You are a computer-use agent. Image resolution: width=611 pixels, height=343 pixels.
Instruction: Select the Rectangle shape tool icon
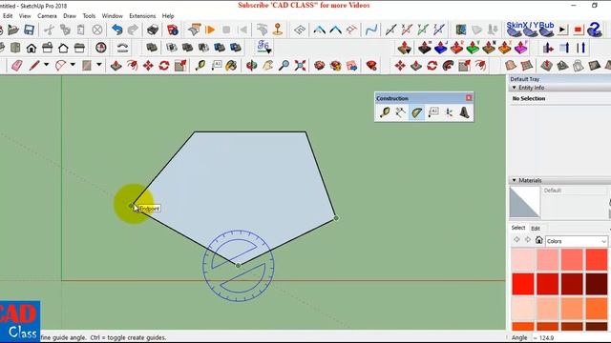coord(87,66)
